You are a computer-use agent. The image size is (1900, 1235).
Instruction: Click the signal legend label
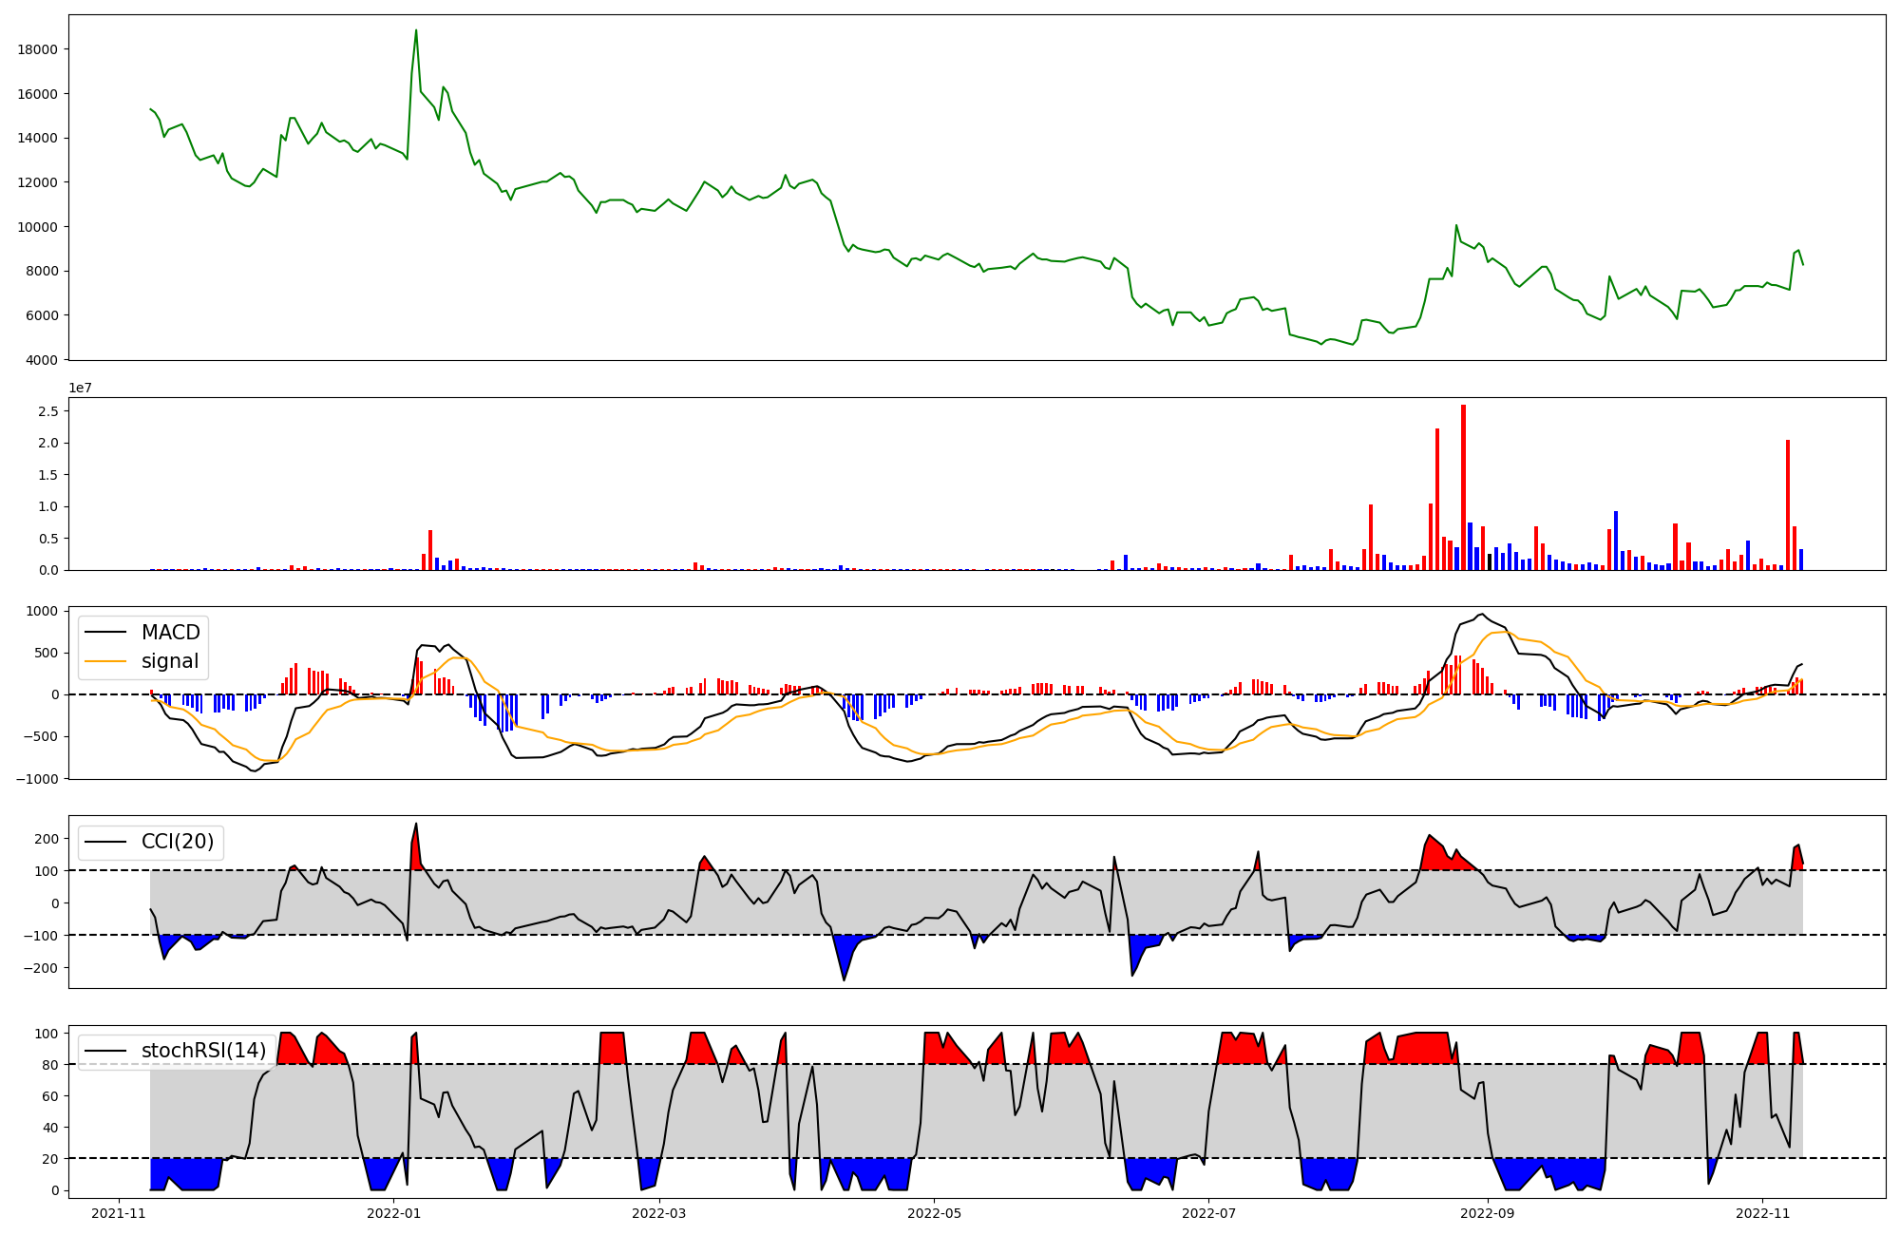click(170, 661)
